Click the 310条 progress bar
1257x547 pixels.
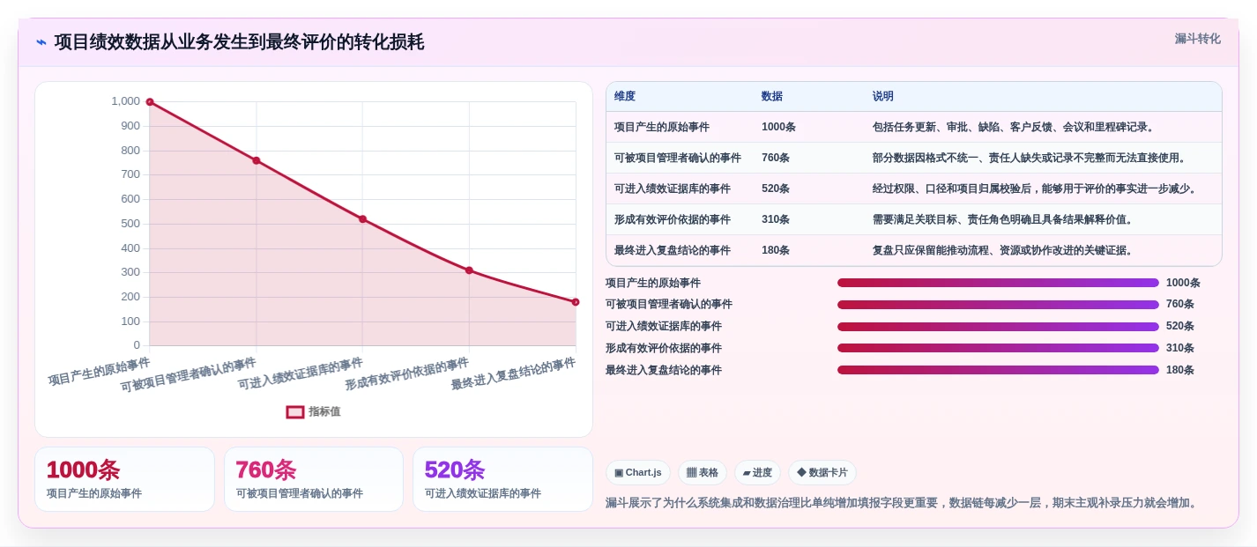click(x=998, y=348)
